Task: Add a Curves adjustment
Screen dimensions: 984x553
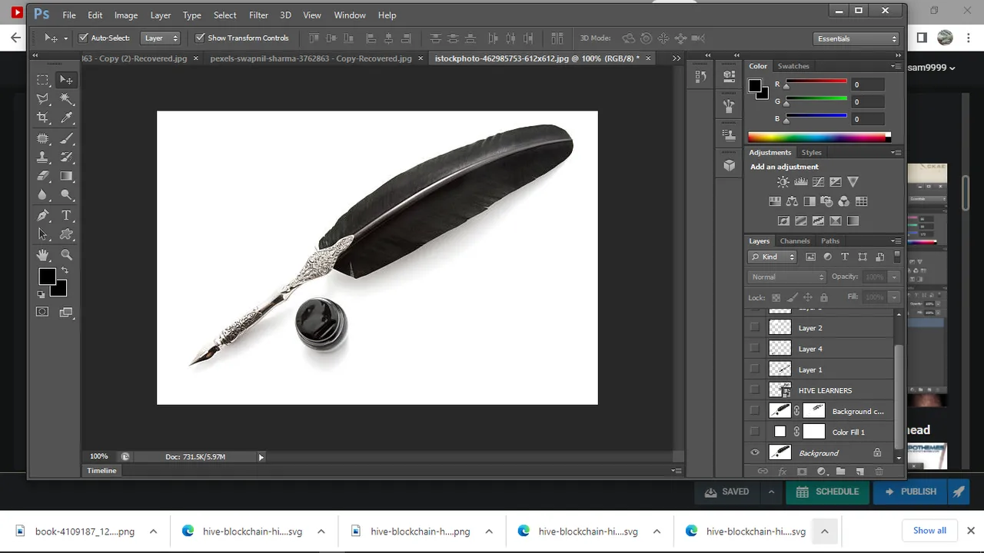Action: coord(818,182)
